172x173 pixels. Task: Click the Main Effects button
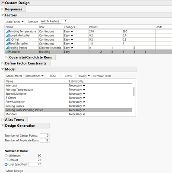point(14,76)
